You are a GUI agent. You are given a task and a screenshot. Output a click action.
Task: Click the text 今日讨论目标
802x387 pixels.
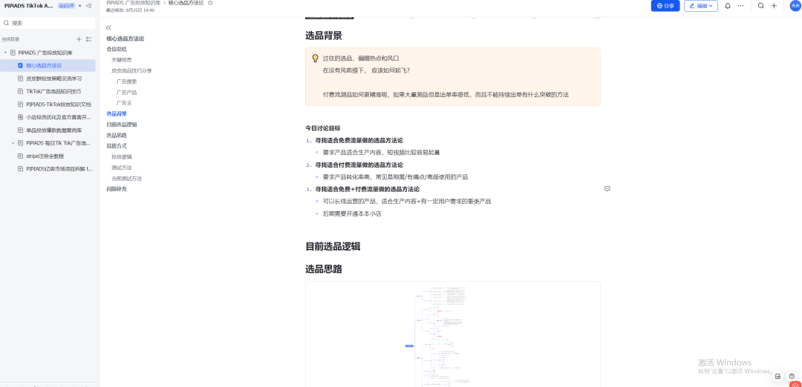pos(323,128)
